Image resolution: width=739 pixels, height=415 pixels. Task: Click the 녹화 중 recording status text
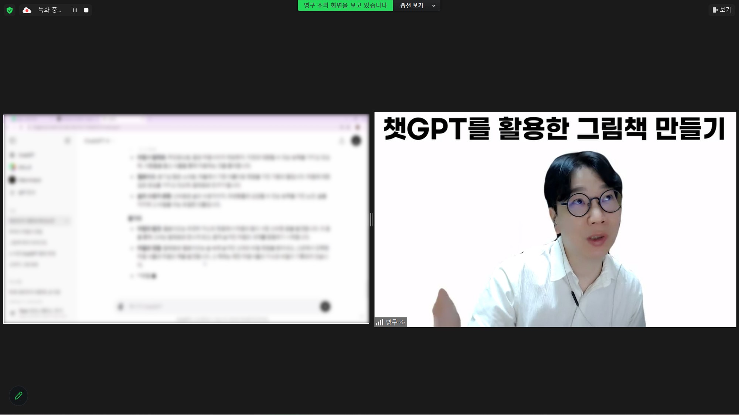click(50, 10)
